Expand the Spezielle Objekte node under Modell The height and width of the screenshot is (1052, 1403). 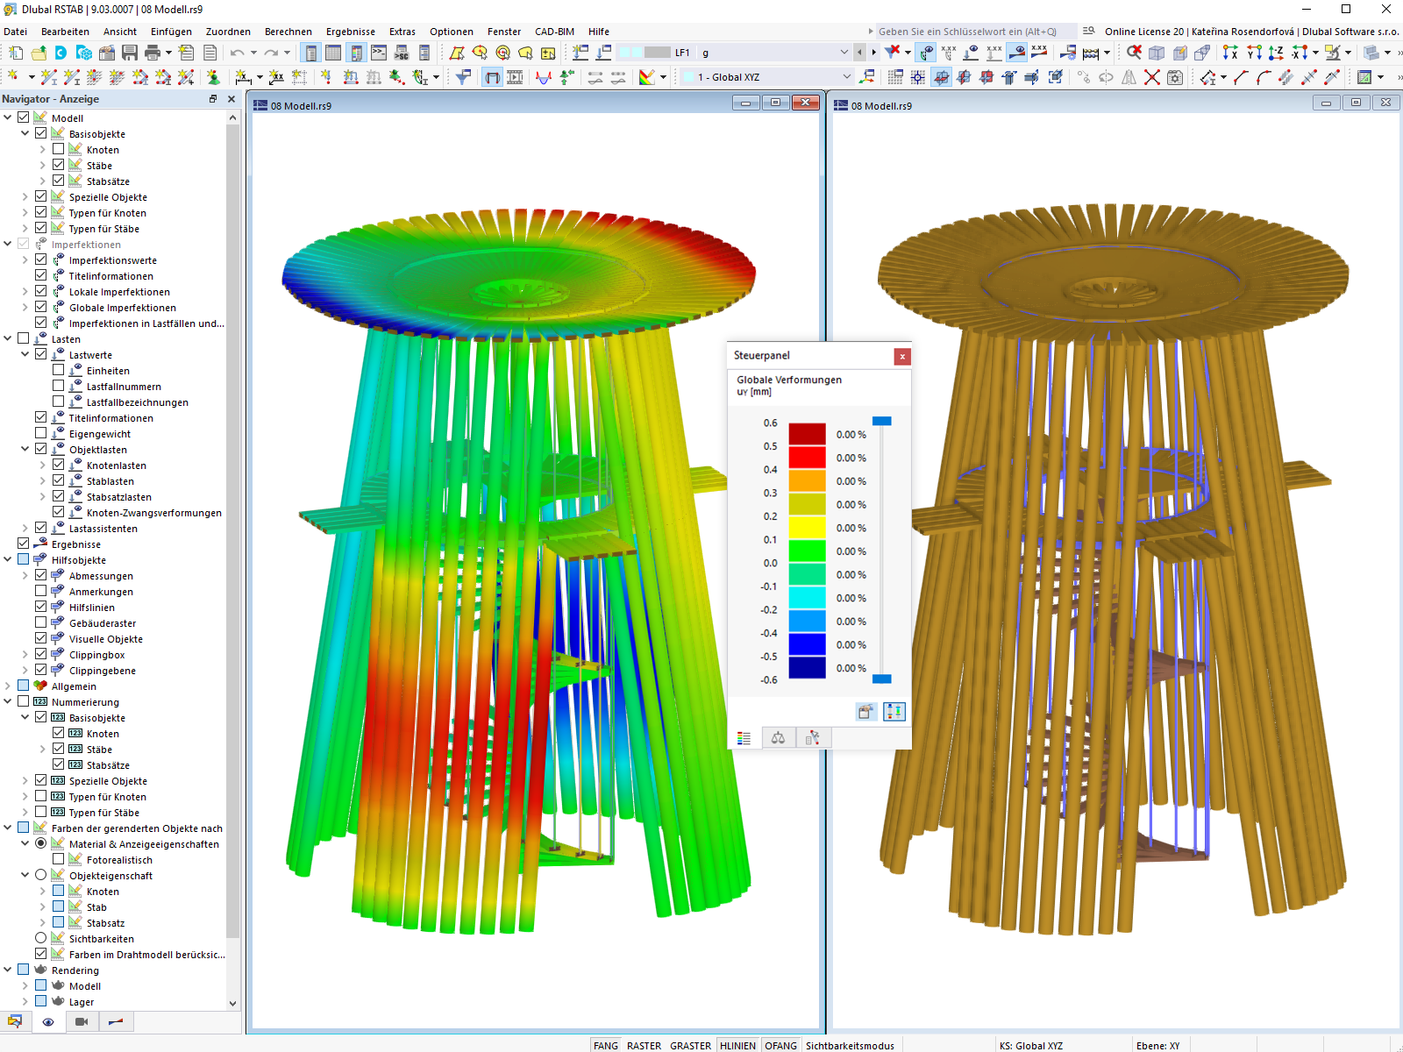point(25,196)
